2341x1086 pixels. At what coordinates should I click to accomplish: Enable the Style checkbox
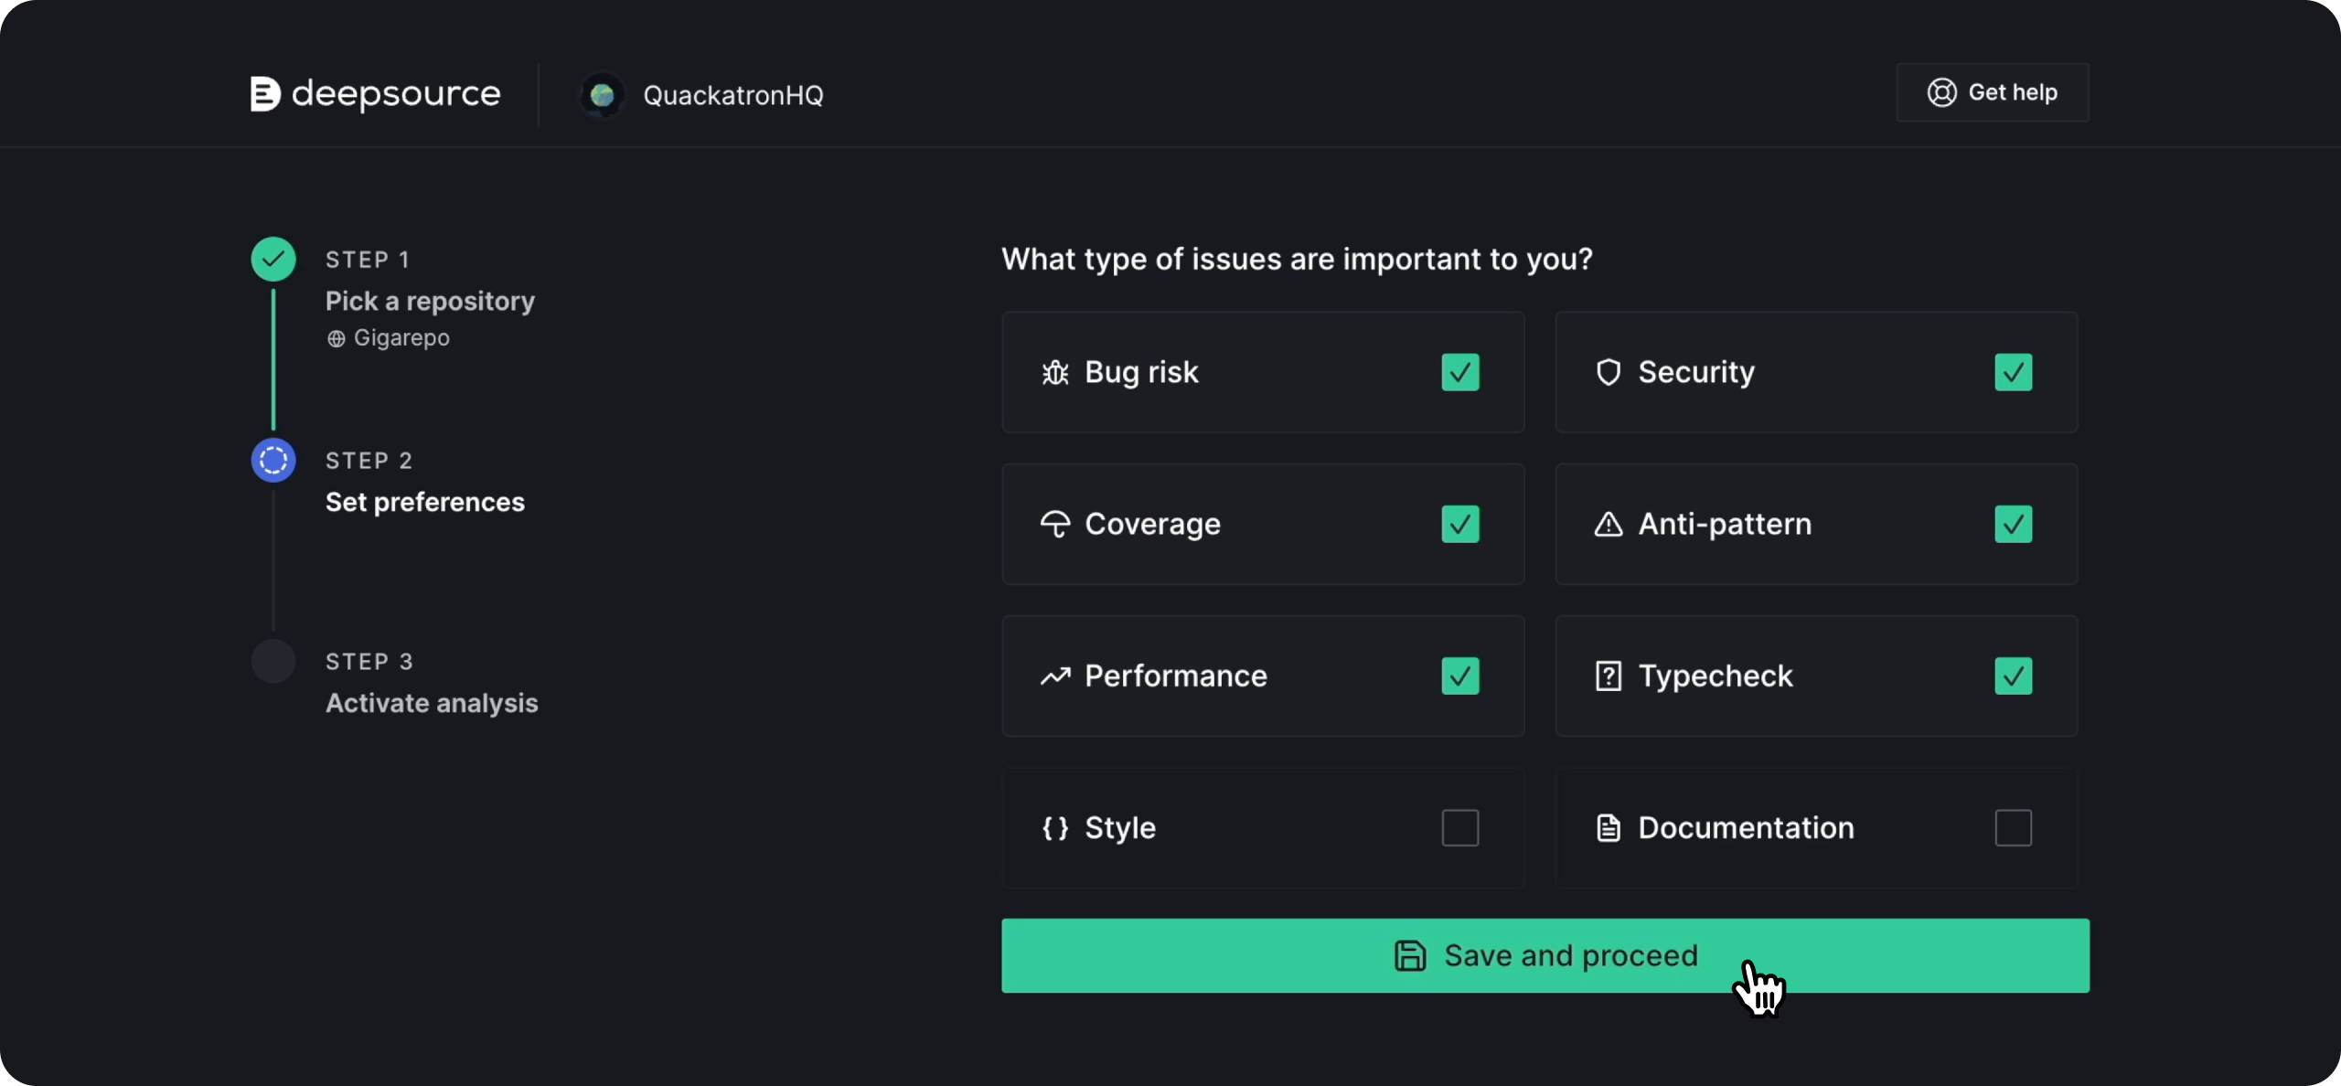(1459, 828)
